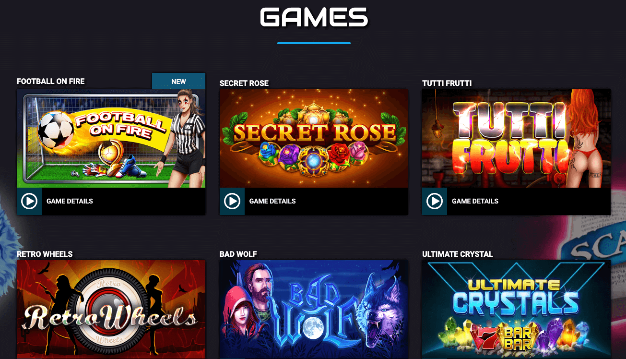Click the Retro Wheels title text
The height and width of the screenshot is (359, 626).
[x=45, y=254]
